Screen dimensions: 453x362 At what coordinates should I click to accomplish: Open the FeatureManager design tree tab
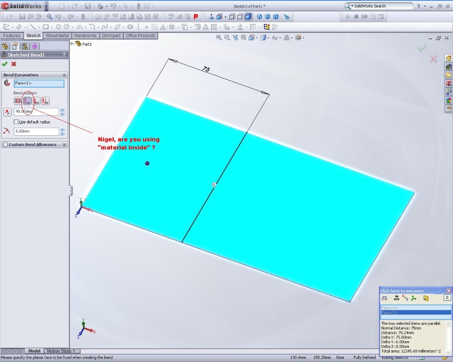pos(5,46)
